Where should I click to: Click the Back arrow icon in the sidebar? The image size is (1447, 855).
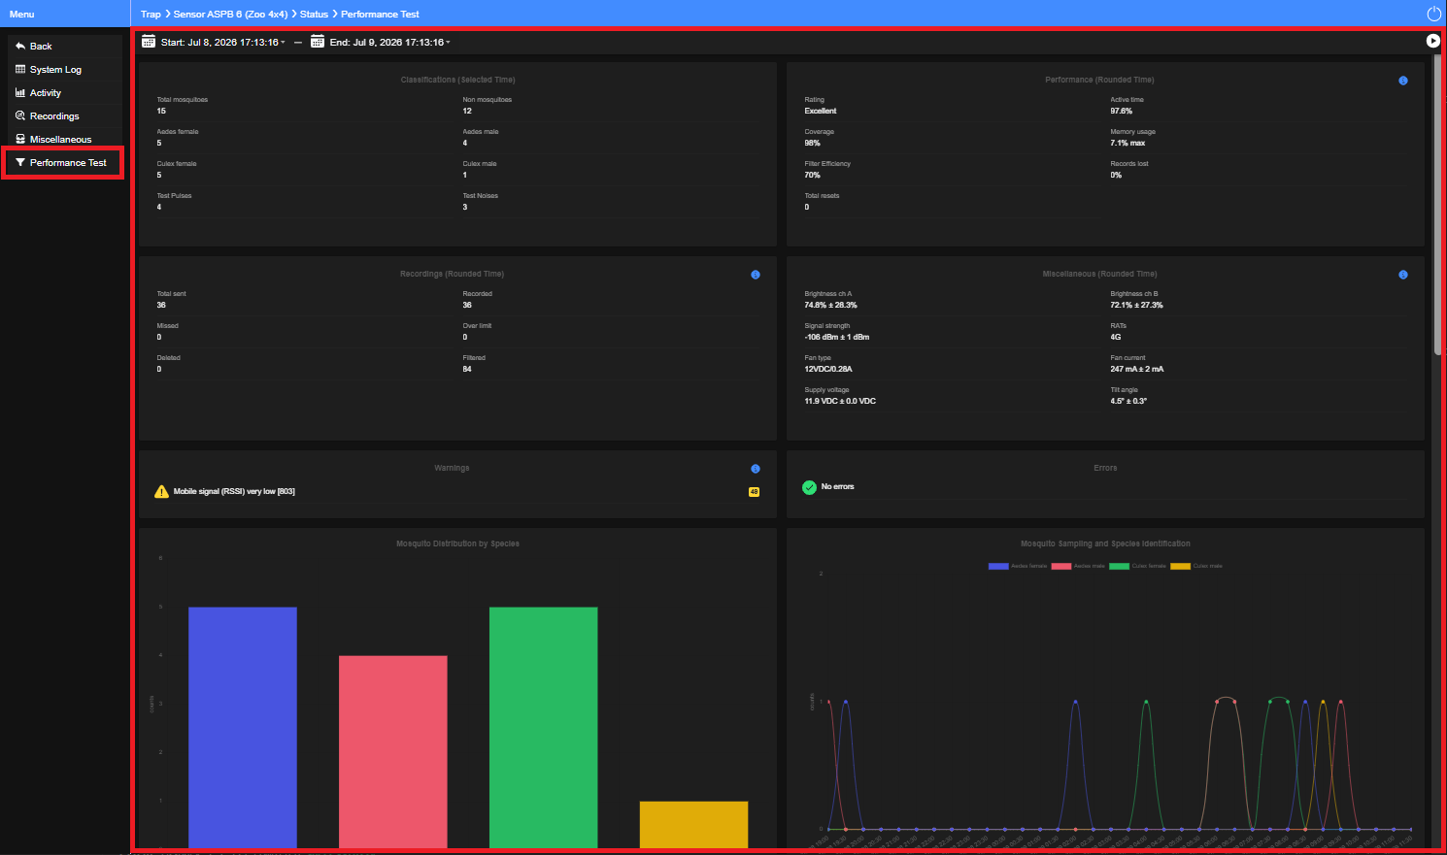(x=20, y=46)
